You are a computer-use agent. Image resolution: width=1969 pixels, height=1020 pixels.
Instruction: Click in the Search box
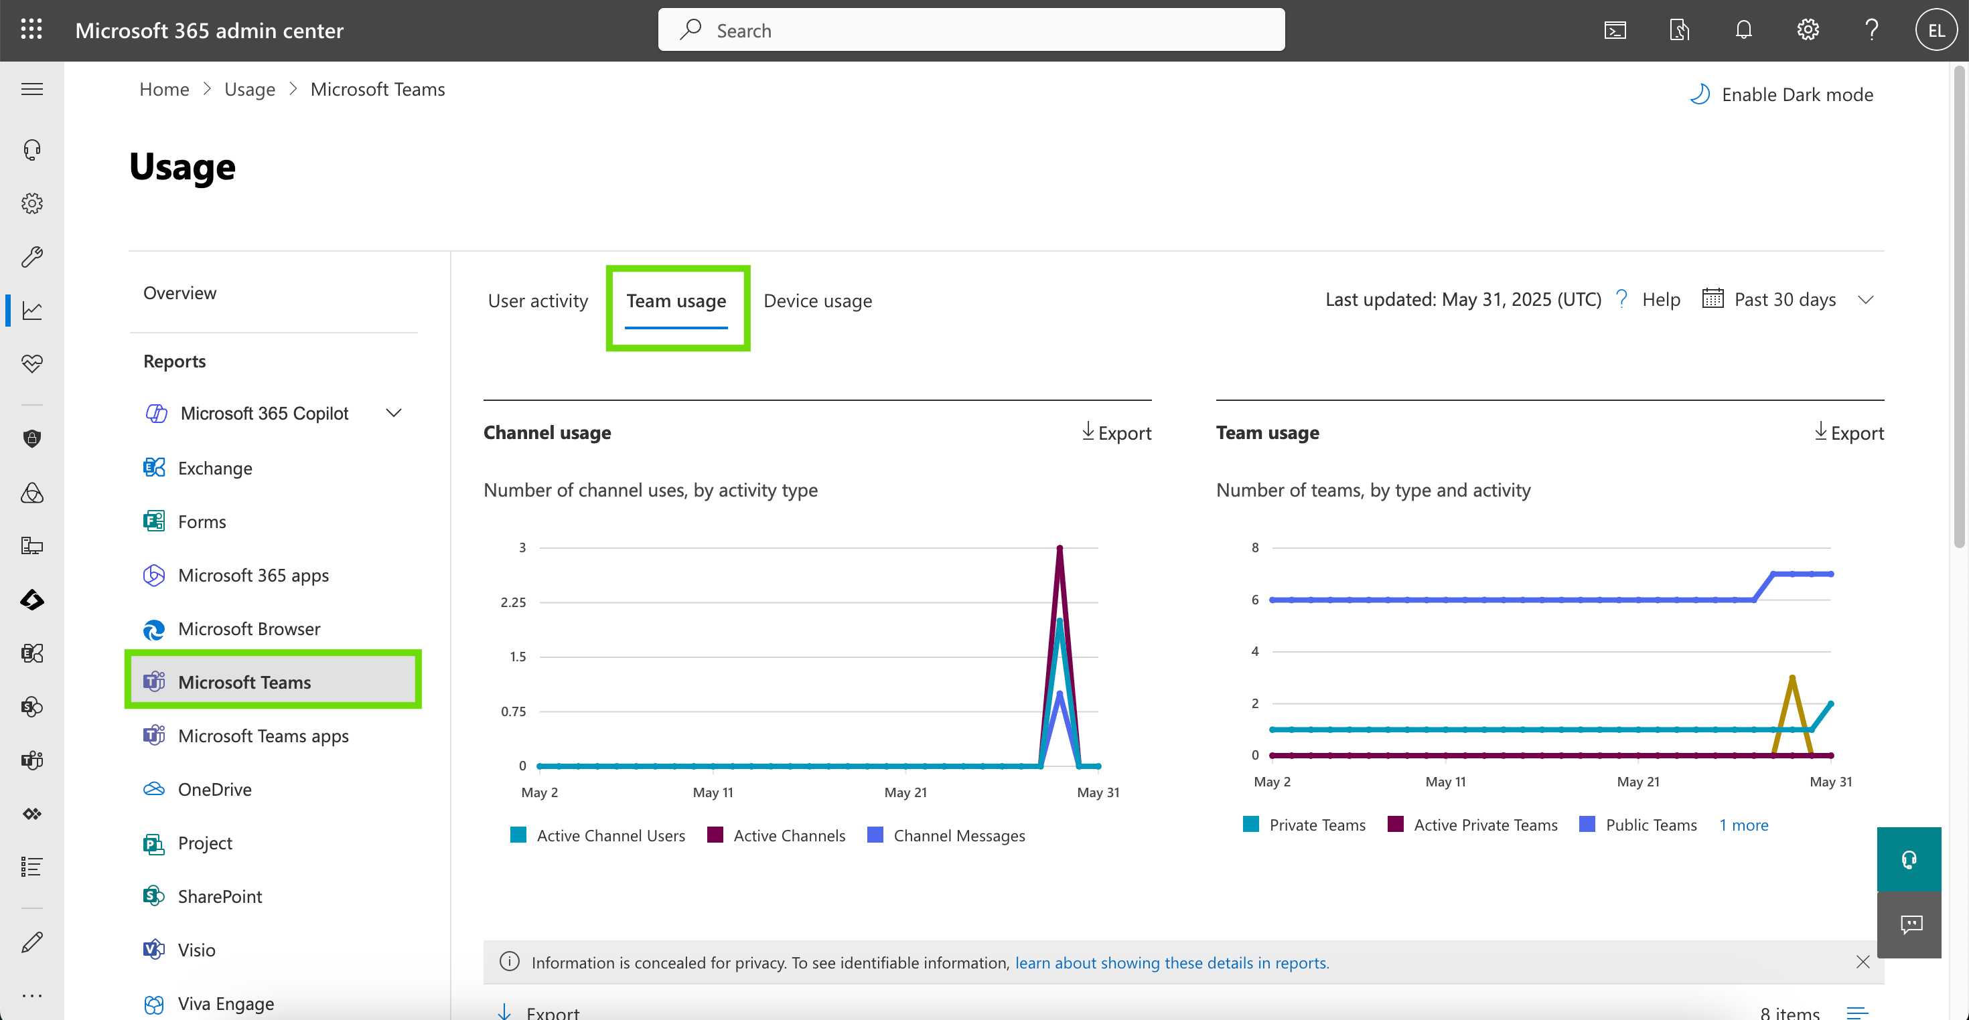pyautogui.click(x=970, y=30)
